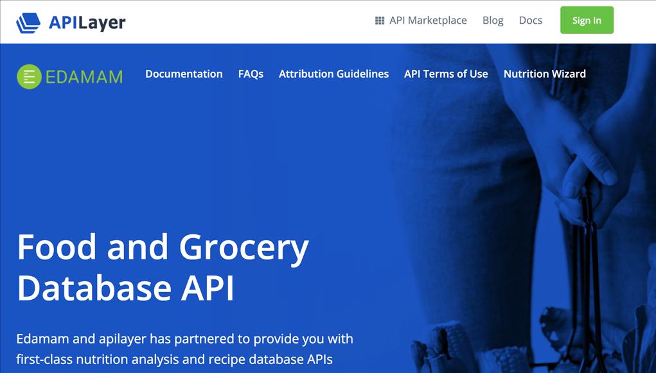This screenshot has width=656, height=373.
Task: Click the API Marketplace grid icon
Action: 380,21
